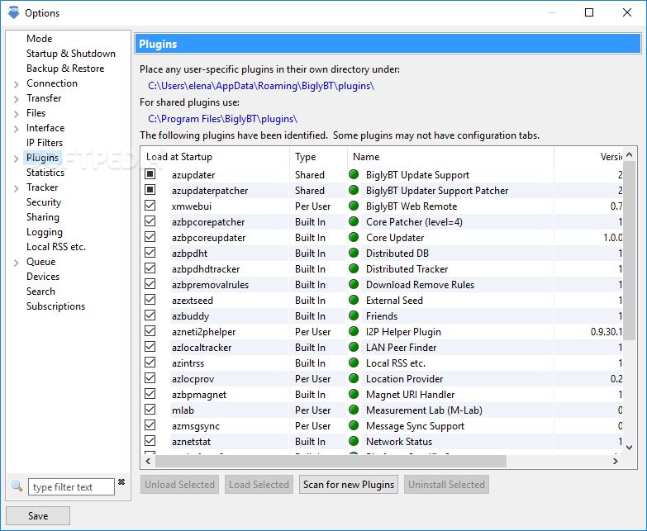The image size is (647, 531).
Task: Disable azneti2phelper loading at startup
Action: tap(150, 330)
